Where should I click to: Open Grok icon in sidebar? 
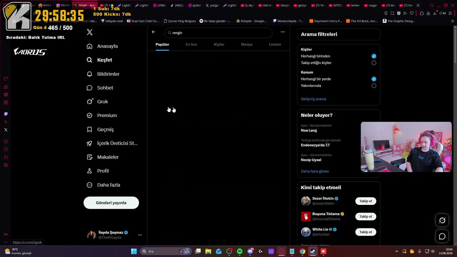[x=90, y=102]
